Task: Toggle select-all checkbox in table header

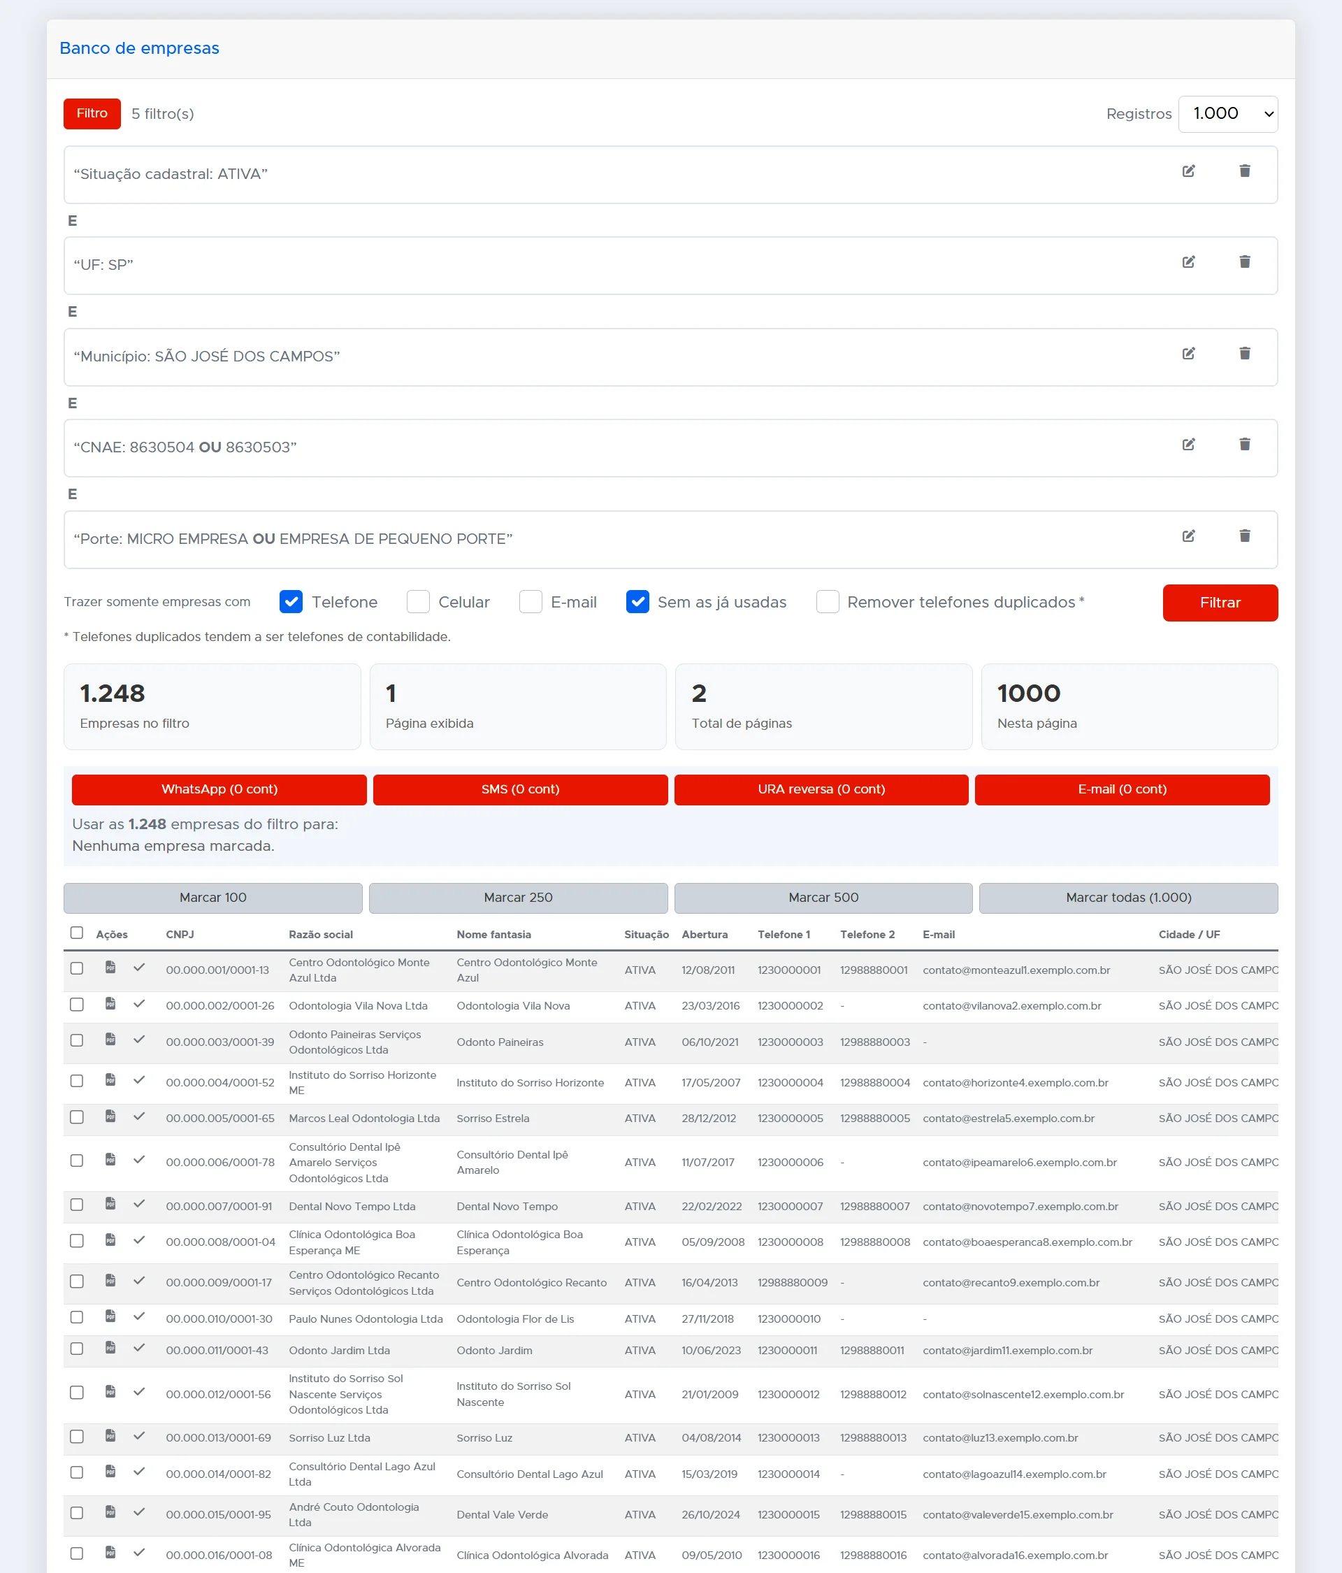Action: tap(77, 932)
